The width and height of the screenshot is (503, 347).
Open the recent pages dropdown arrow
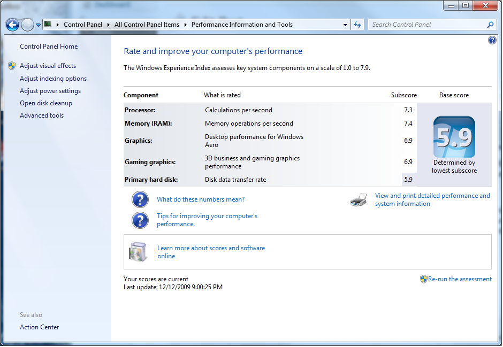(x=38, y=25)
